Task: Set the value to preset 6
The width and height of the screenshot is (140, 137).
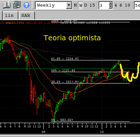Action: coord(121,5)
